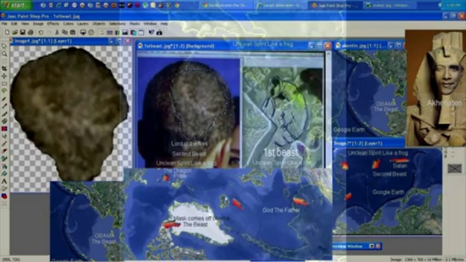
Task: Click the Full Screen Preview toolbar icon
Action: [x=83, y=32]
